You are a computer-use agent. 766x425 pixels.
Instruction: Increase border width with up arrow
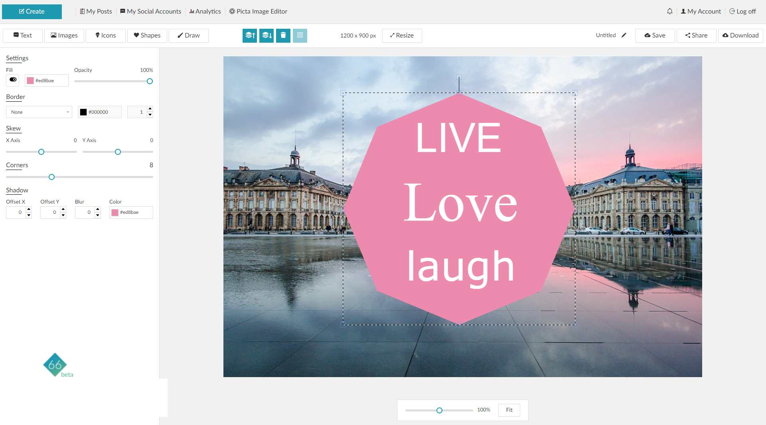[x=150, y=109]
